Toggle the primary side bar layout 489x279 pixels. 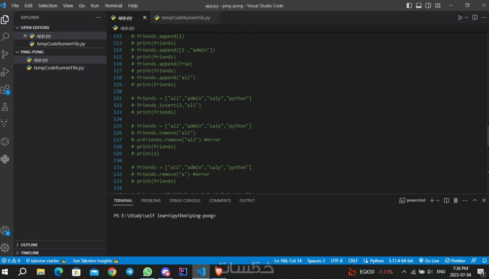409,6
